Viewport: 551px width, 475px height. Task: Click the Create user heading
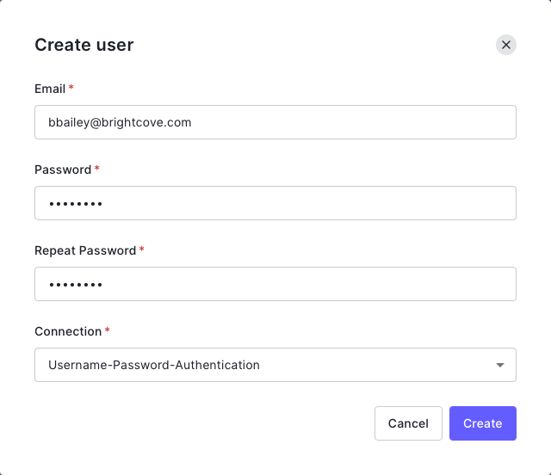click(x=84, y=45)
